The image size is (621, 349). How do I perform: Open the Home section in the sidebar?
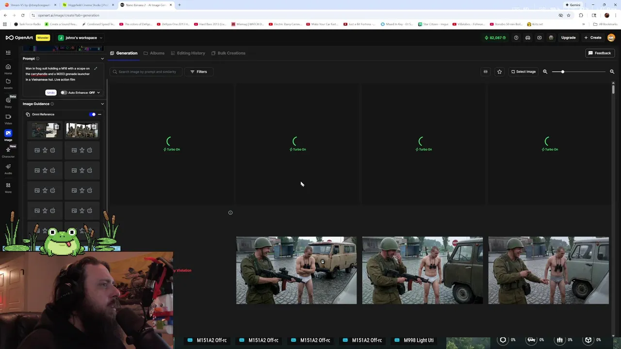[x=8, y=69]
